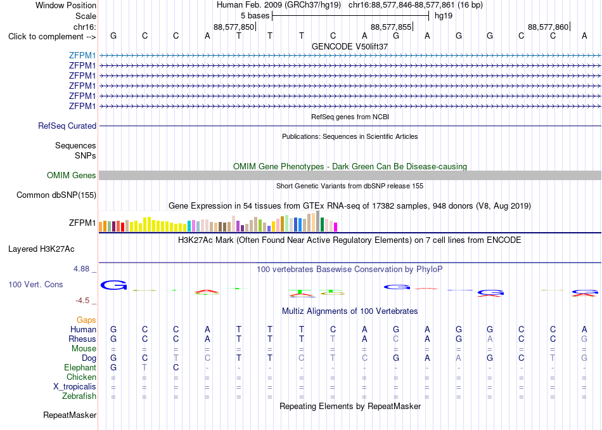Select the Mouse alignment row label
The image size is (602, 430).
tap(84, 349)
